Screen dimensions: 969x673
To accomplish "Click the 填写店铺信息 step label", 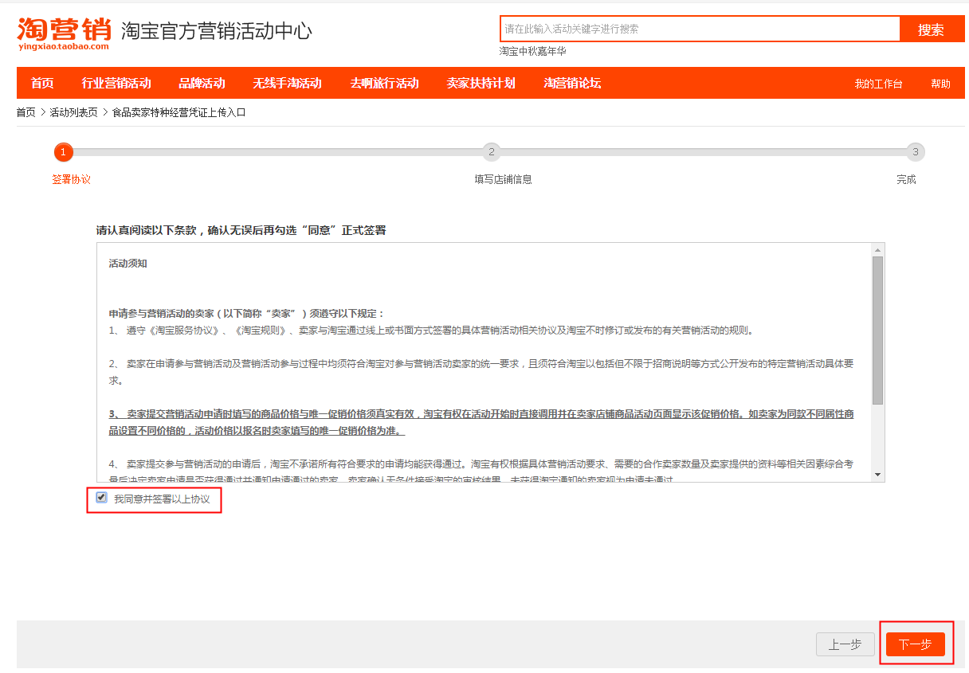I will coord(504,179).
